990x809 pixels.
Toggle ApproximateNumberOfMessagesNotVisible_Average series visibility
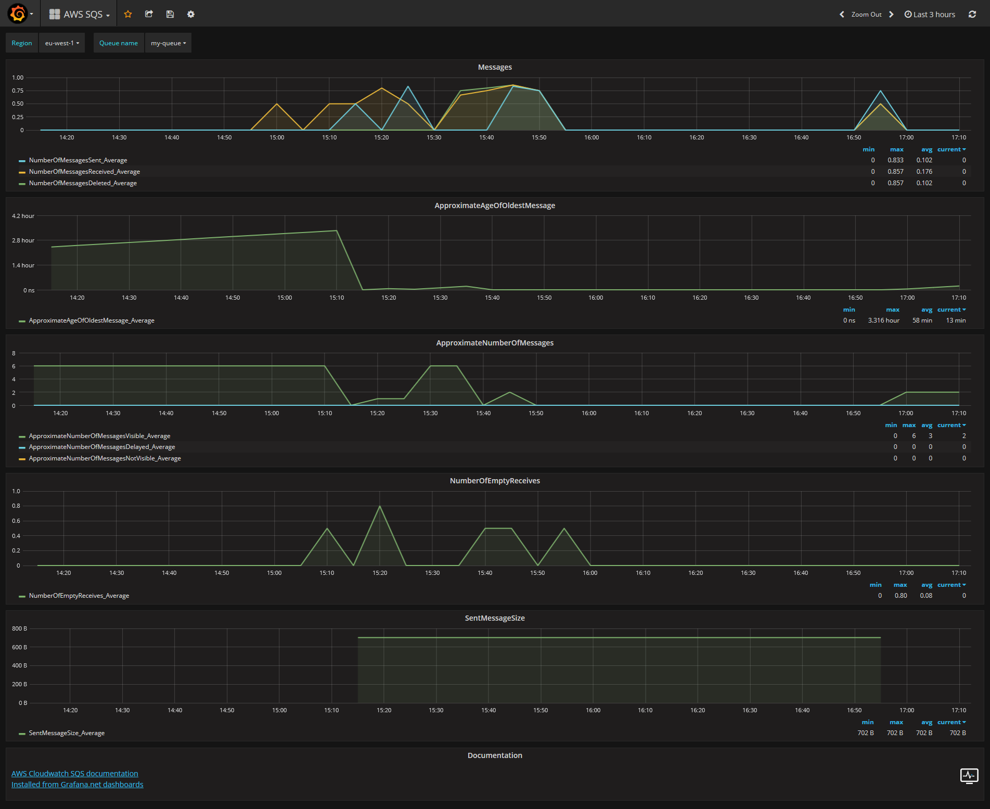(x=105, y=458)
